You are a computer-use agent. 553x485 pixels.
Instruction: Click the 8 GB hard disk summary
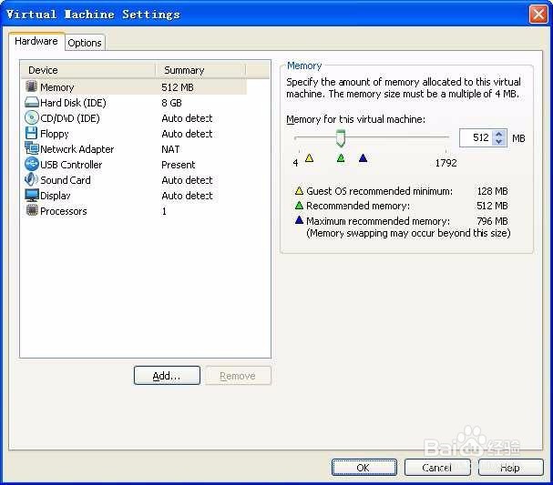pyautogui.click(x=171, y=103)
